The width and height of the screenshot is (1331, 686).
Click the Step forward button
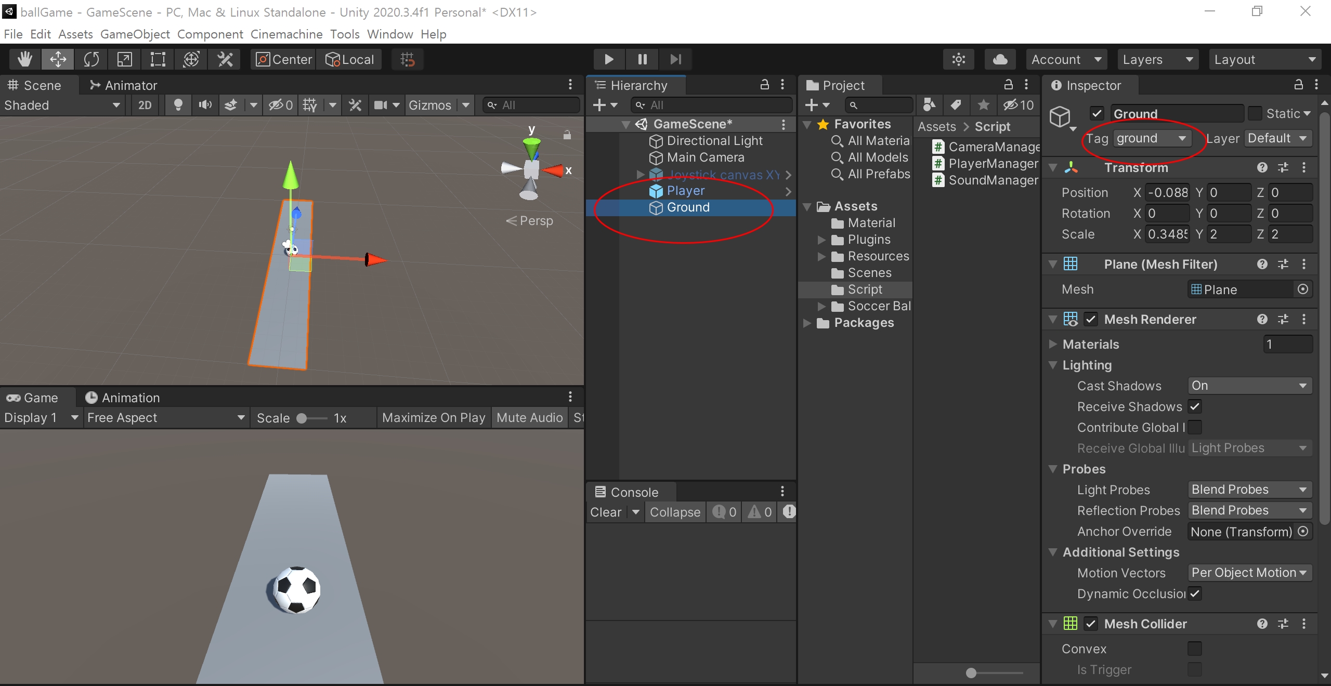[675, 59]
